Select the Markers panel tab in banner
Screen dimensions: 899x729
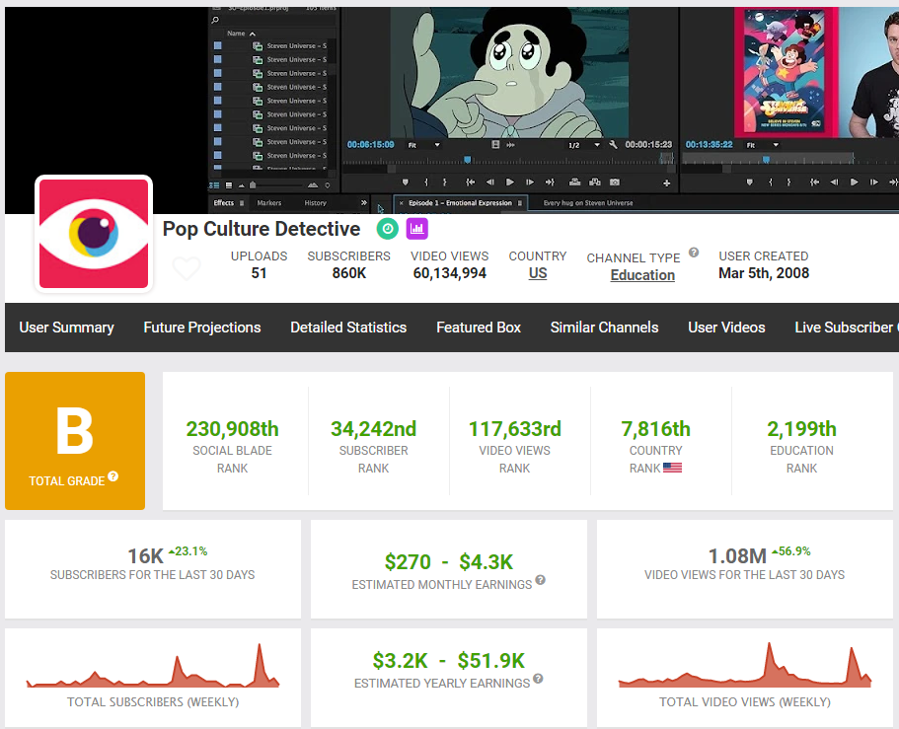click(268, 203)
